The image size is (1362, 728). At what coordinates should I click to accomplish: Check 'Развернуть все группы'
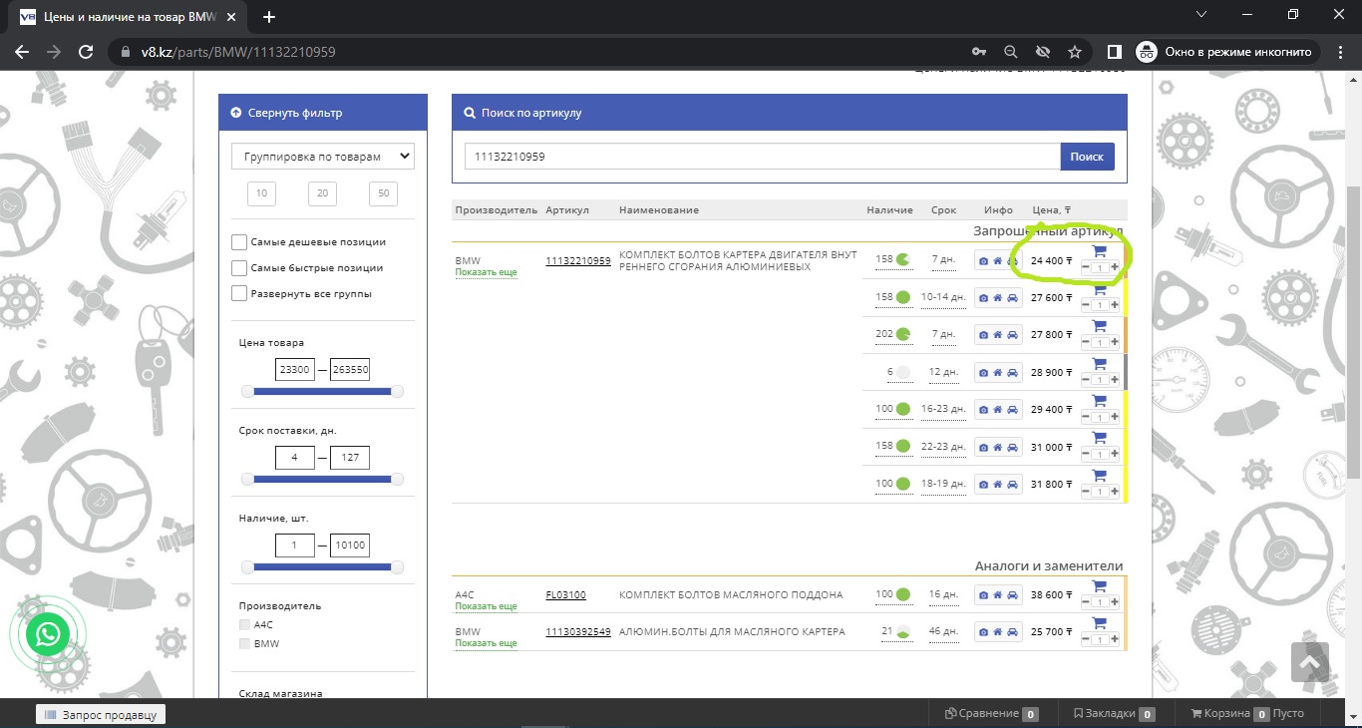(239, 293)
